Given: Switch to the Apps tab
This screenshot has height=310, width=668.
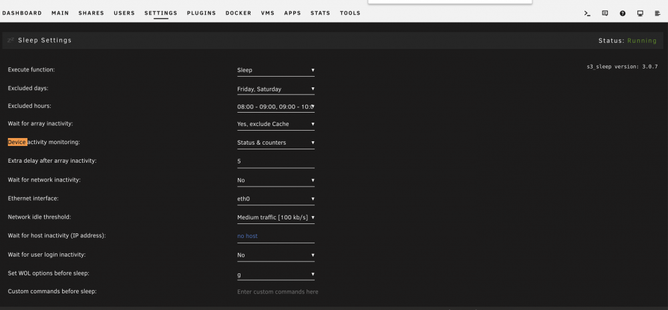Looking at the screenshot, I should click(293, 13).
